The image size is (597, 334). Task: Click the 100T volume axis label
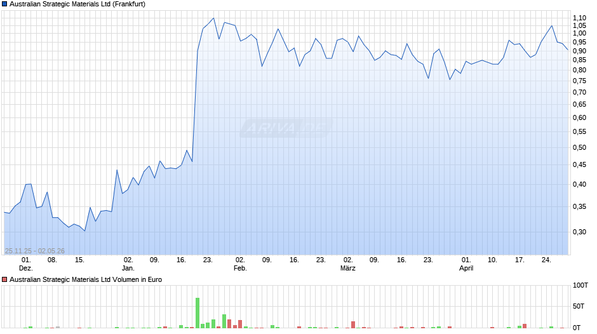tap(580, 286)
